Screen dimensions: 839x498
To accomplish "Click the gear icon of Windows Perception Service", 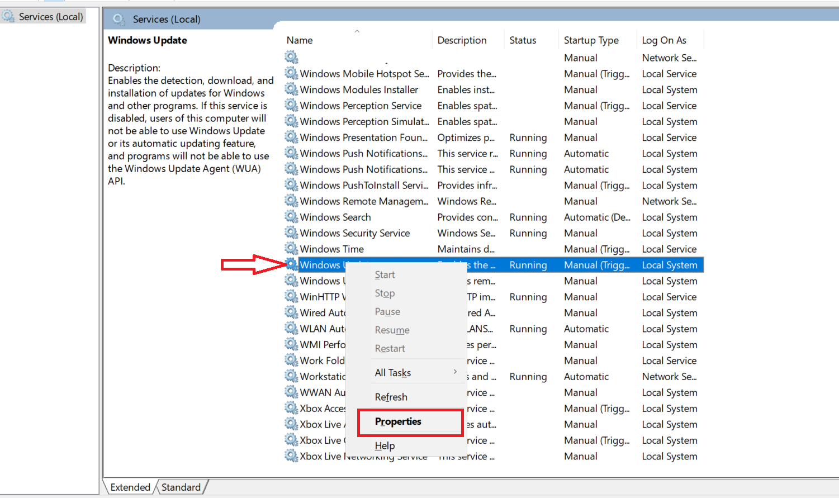I will (291, 105).
